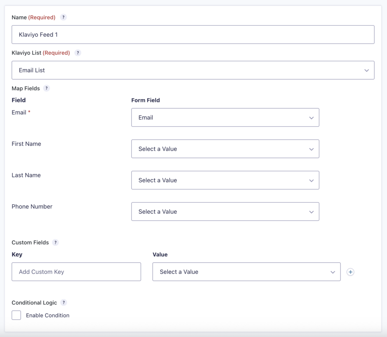The height and width of the screenshot is (337, 387).
Task: Add another custom field row with the plus icon
Action: point(350,272)
